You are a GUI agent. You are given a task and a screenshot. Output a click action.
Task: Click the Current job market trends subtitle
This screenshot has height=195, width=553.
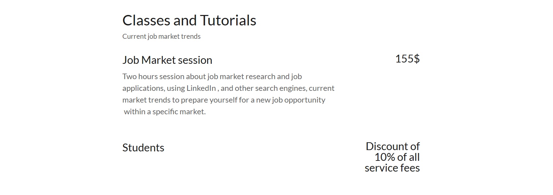pyautogui.click(x=161, y=36)
